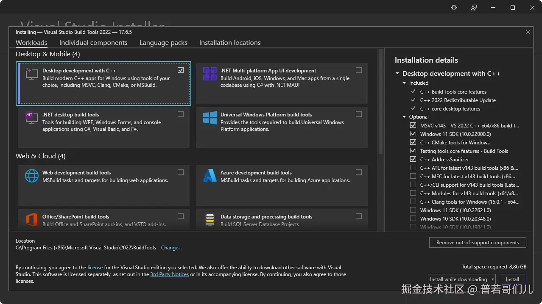This screenshot has height=304, width=542.
Task: Check Office/SharePoint build tools workload
Action: click(181, 216)
